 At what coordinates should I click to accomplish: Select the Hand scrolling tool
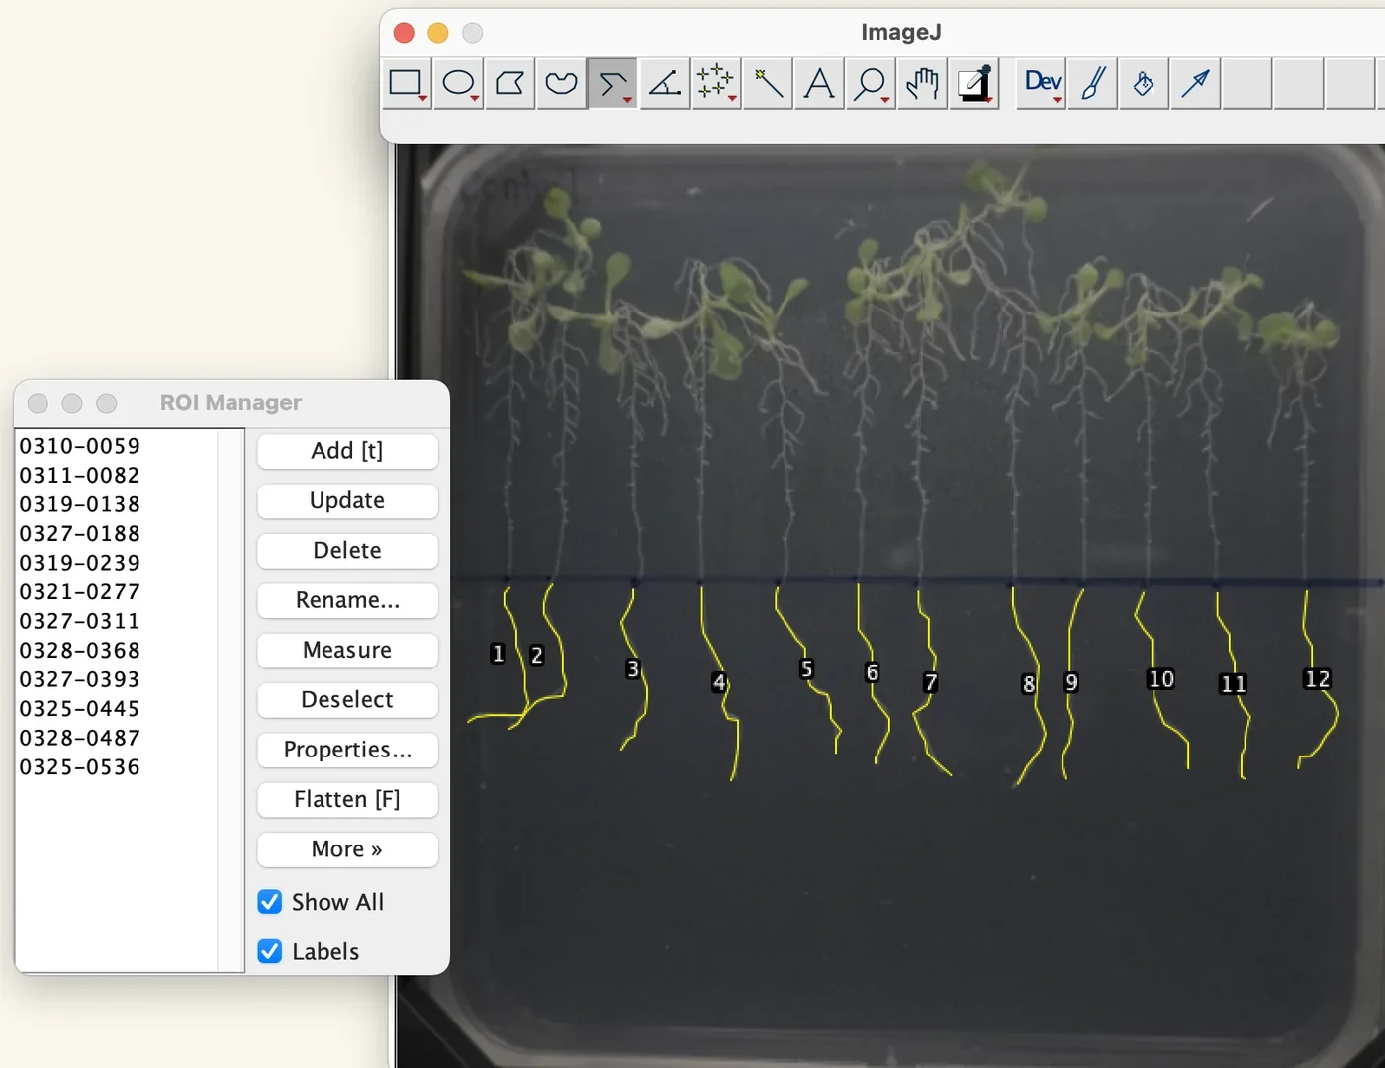point(922,83)
